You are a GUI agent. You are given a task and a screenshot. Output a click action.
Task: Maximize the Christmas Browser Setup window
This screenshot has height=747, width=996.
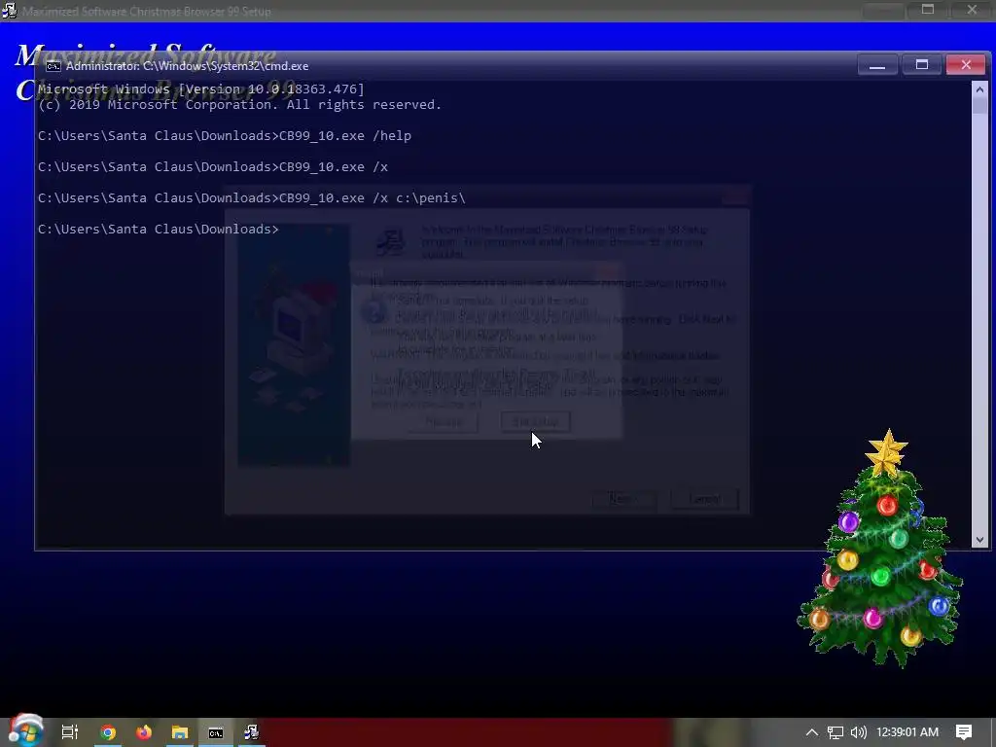click(x=928, y=10)
